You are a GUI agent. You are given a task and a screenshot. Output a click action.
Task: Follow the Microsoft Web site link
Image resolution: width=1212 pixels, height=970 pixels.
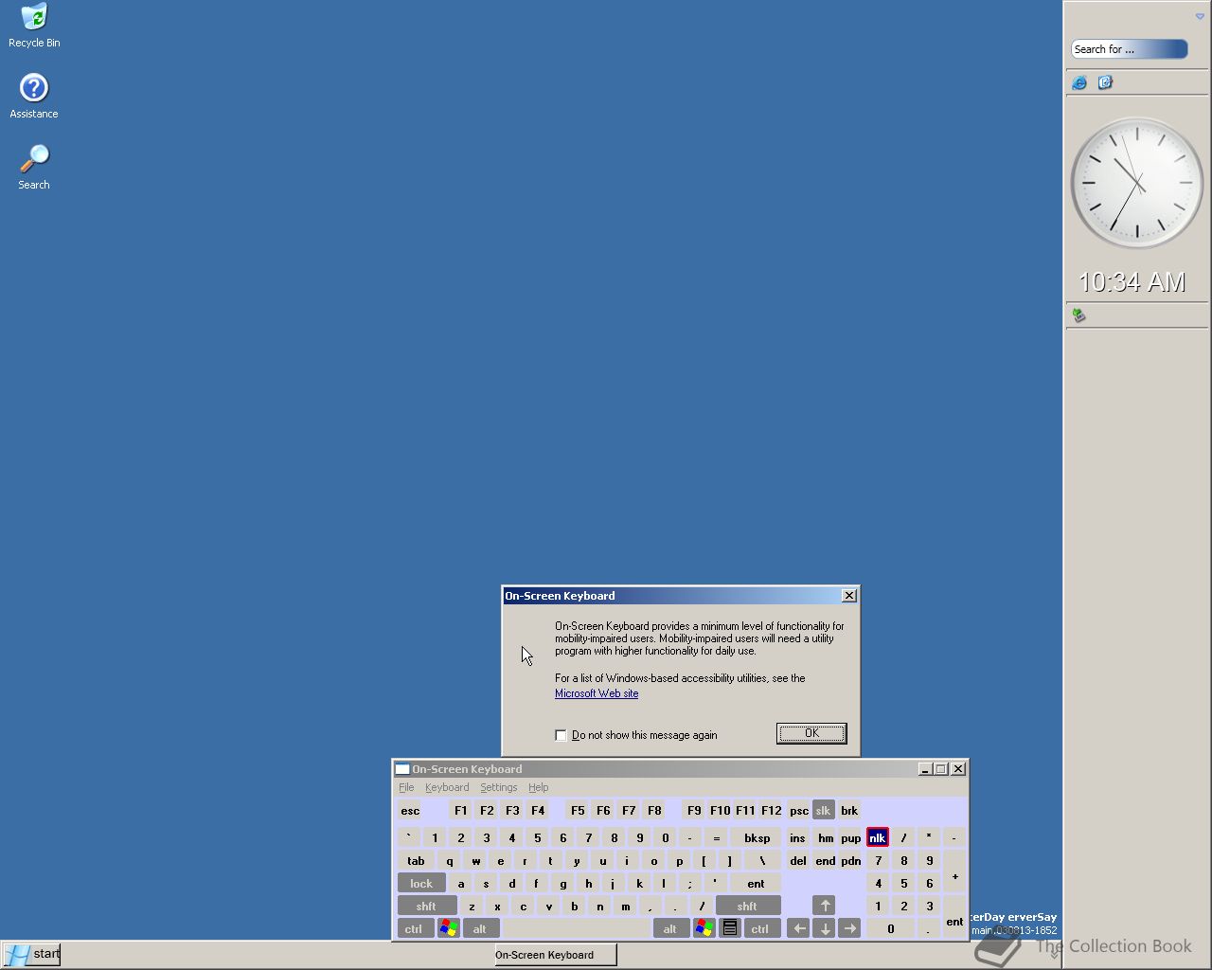tap(597, 693)
